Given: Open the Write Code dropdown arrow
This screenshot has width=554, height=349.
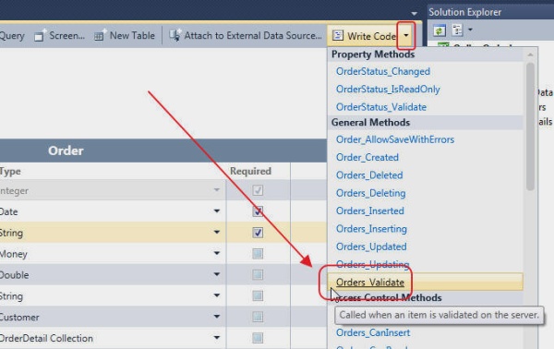Looking at the screenshot, I should pyautogui.click(x=406, y=36).
